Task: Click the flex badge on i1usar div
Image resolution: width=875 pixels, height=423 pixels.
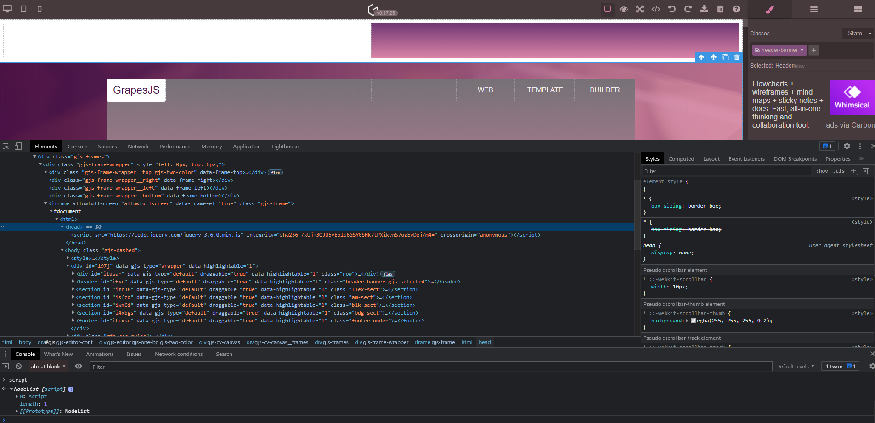Action: coord(388,274)
